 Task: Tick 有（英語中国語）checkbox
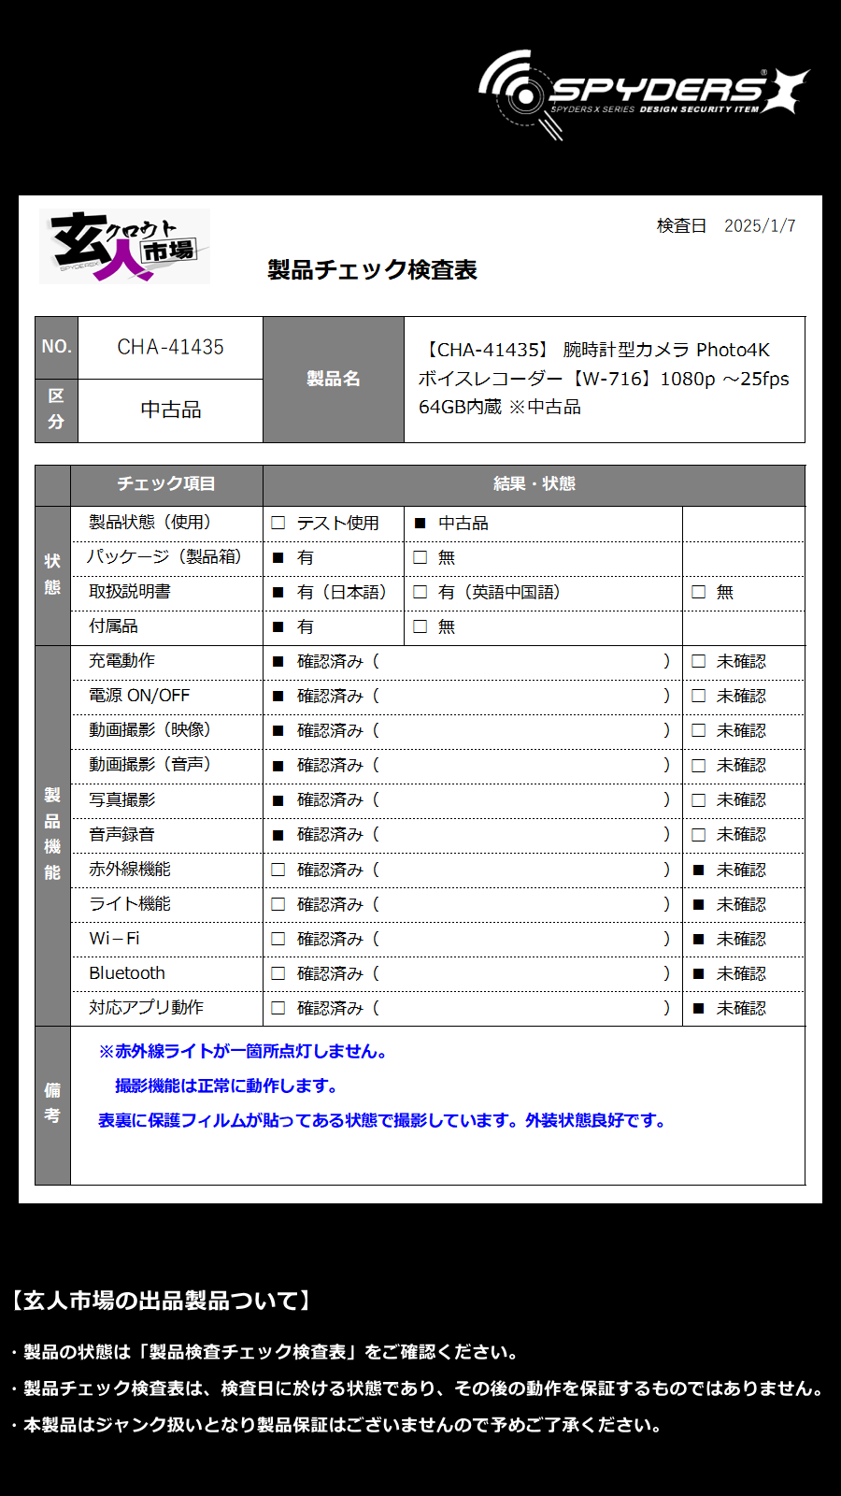(x=420, y=592)
